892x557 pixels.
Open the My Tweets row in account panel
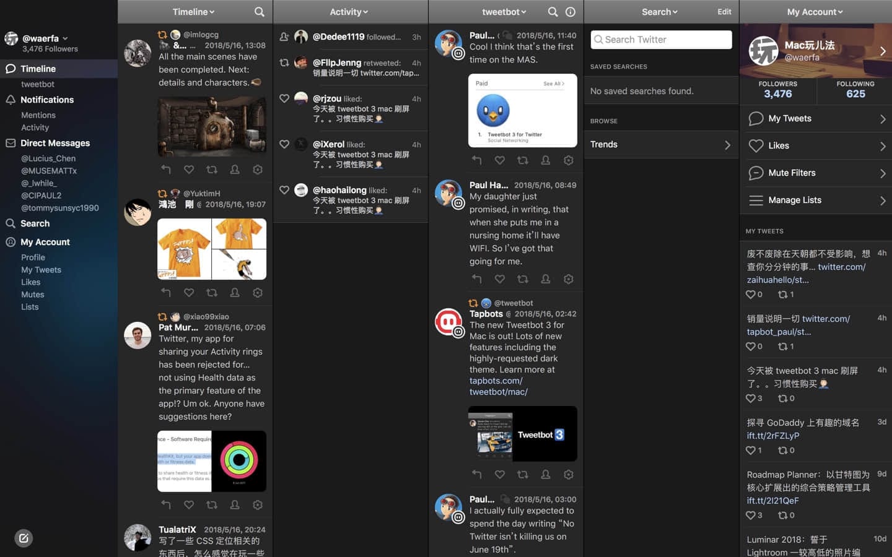816,119
